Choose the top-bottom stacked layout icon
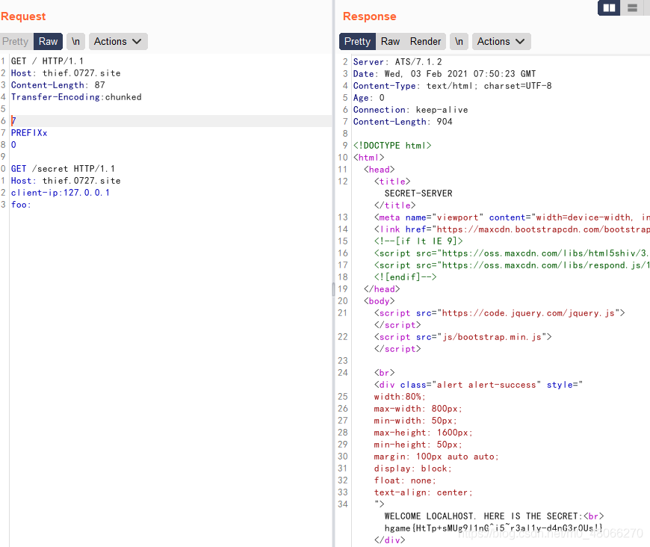This screenshot has height=547, width=650. pyautogui.click(x=632, y=8)
